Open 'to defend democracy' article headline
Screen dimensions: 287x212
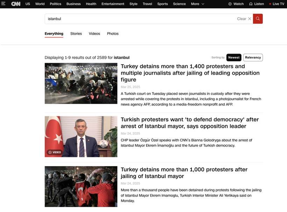tap(190, 123)
